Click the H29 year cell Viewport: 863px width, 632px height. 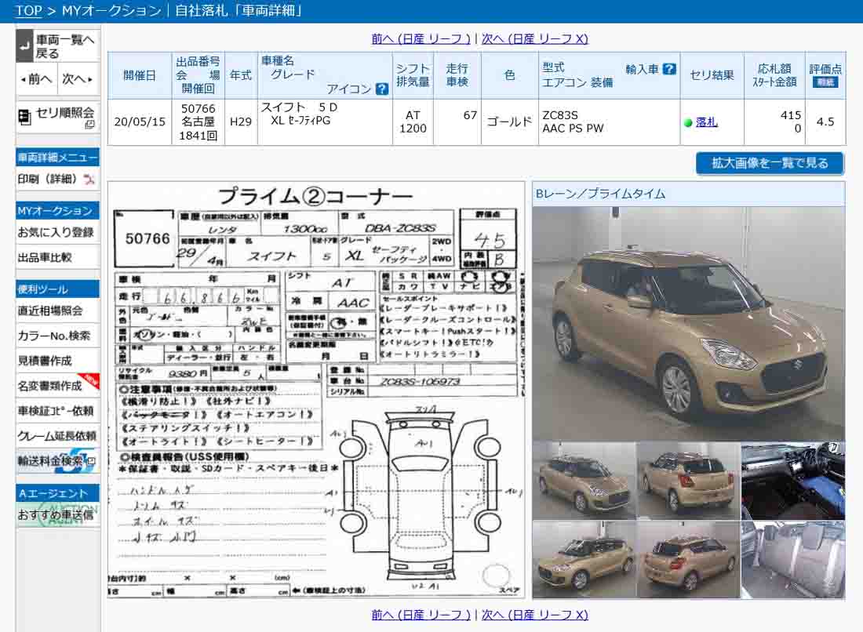(241, 122)
